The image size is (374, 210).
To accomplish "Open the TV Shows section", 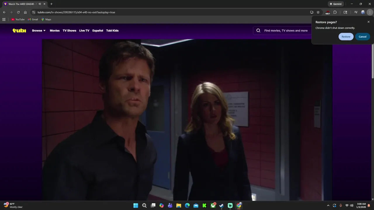I will click(69, 31).
